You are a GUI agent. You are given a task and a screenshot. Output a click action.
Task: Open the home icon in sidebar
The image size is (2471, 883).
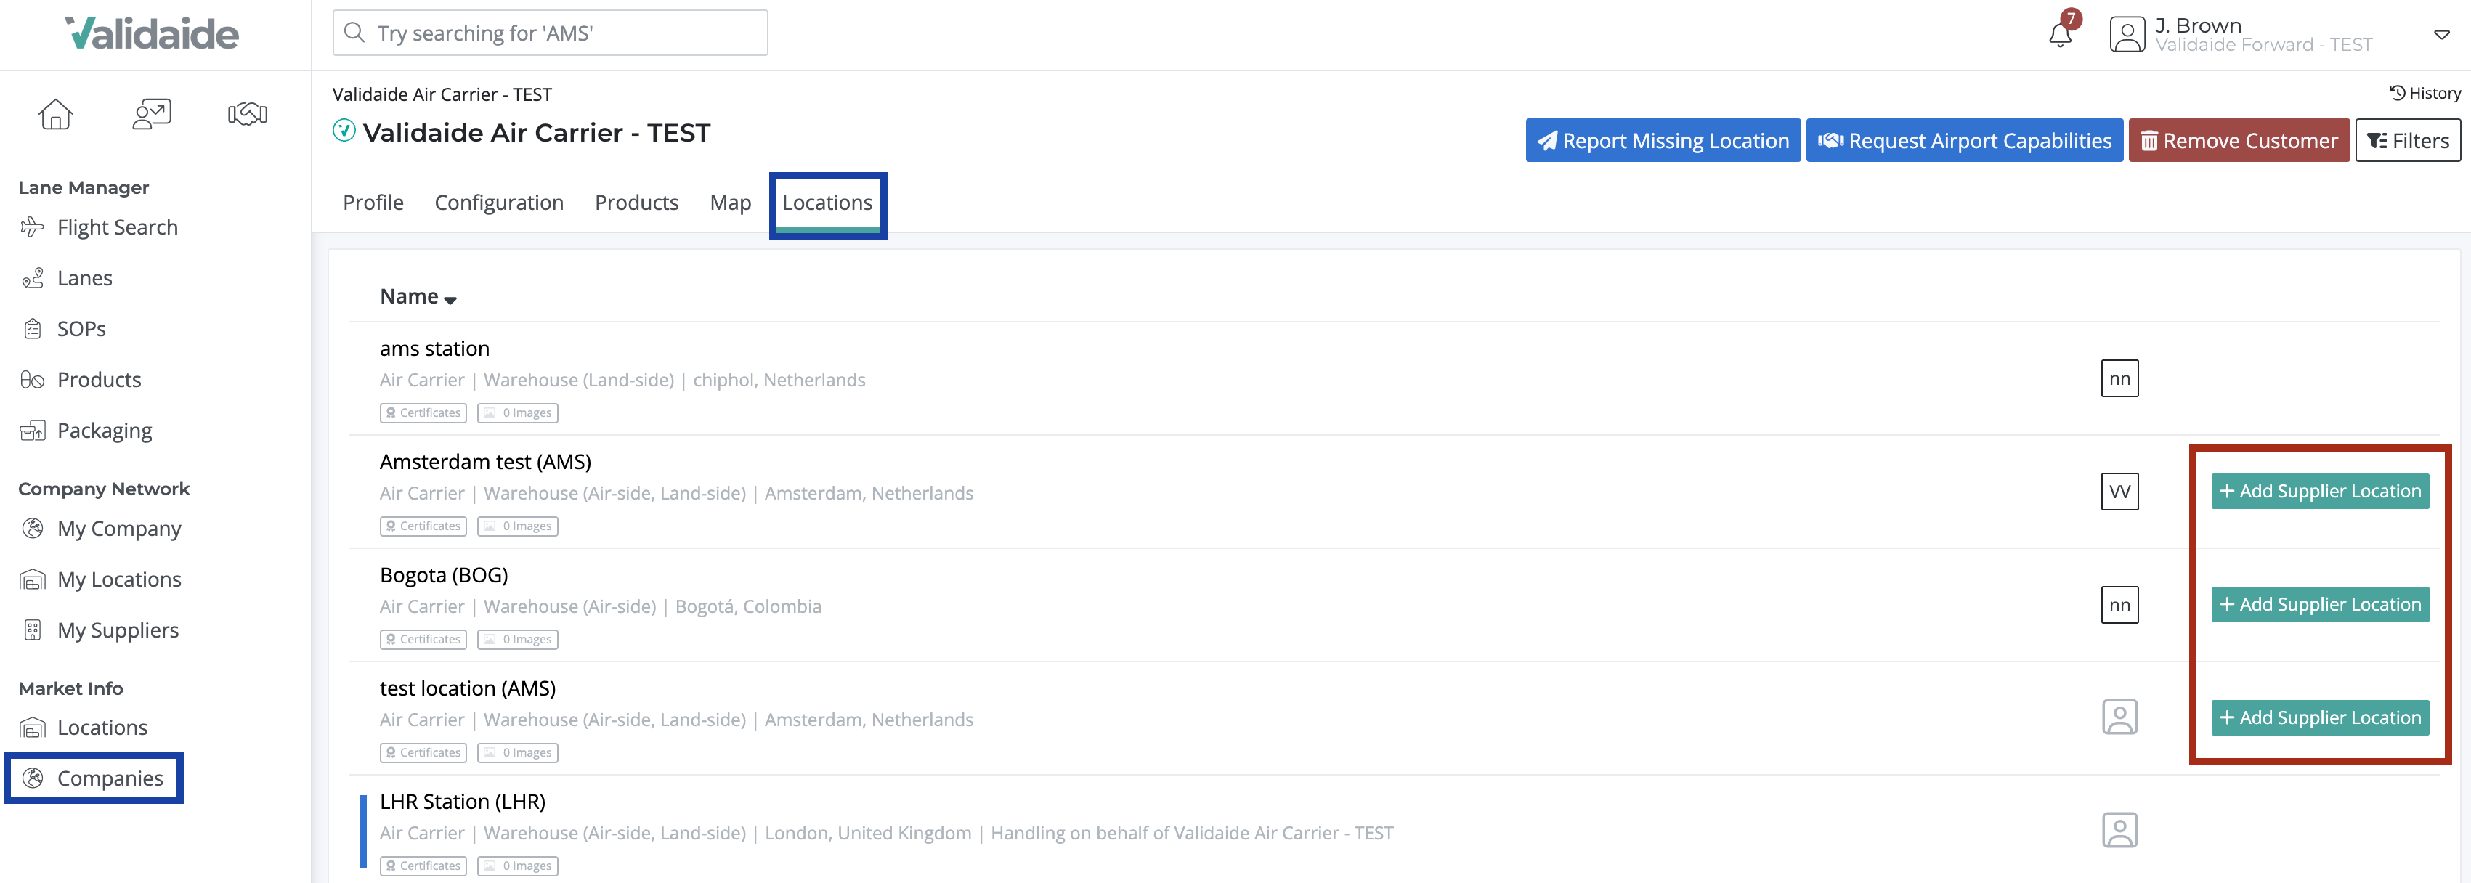56,114
